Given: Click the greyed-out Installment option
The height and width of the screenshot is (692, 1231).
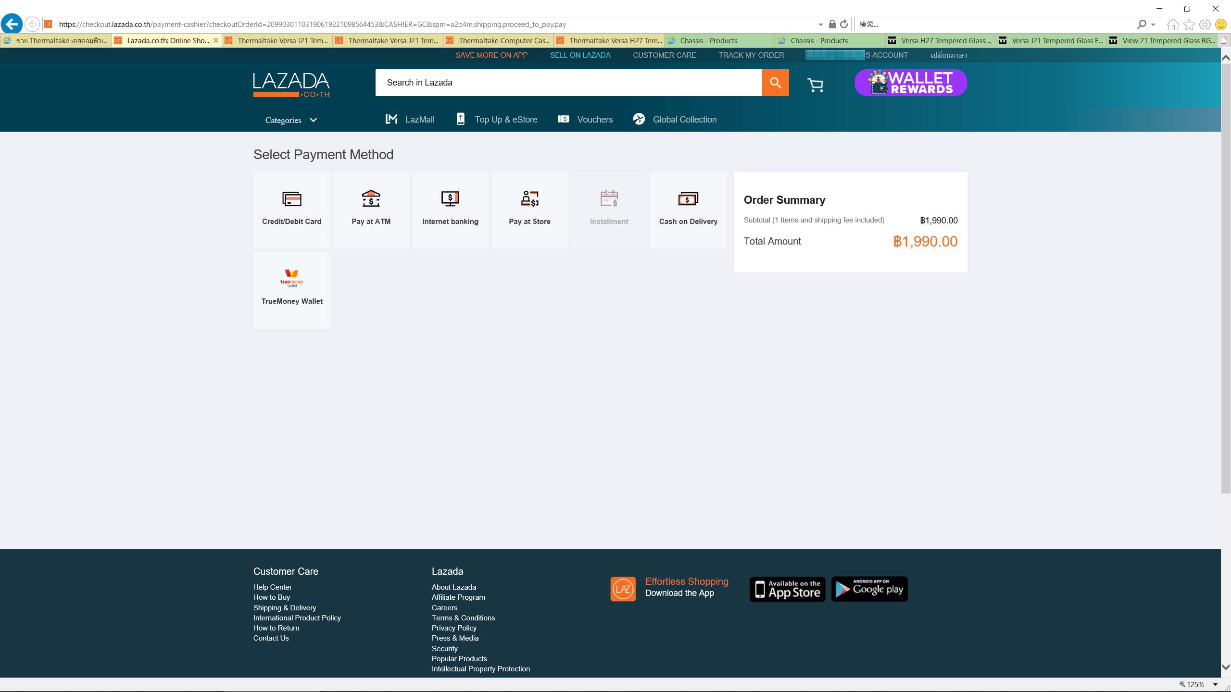Looking at the screenshot, I should click(x=609, y=210).
